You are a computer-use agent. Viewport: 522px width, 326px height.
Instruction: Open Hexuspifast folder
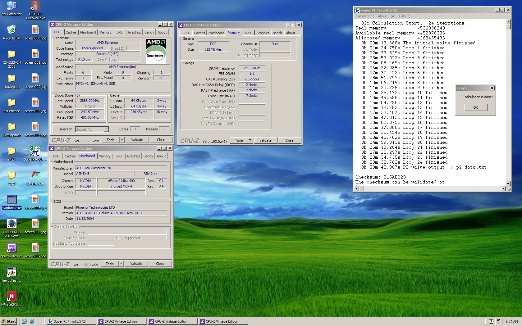tap(11, 129)
